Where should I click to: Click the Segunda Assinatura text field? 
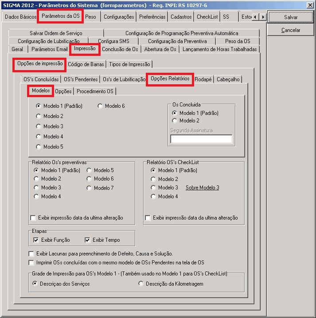coord(201,139)
